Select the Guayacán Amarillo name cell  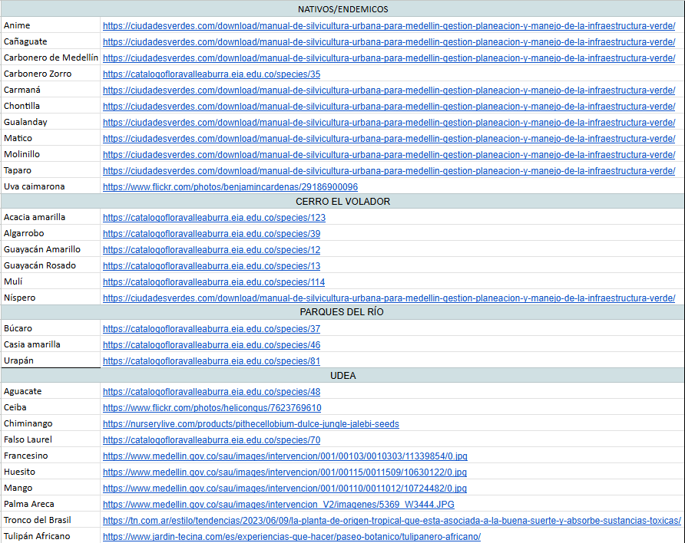point(51,249)
